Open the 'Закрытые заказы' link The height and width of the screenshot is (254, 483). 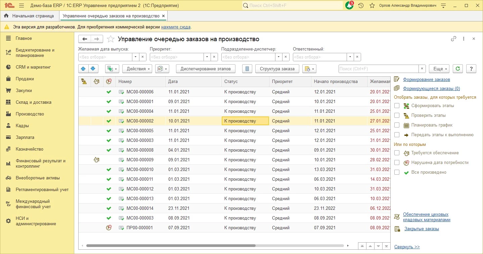point(422,229)
